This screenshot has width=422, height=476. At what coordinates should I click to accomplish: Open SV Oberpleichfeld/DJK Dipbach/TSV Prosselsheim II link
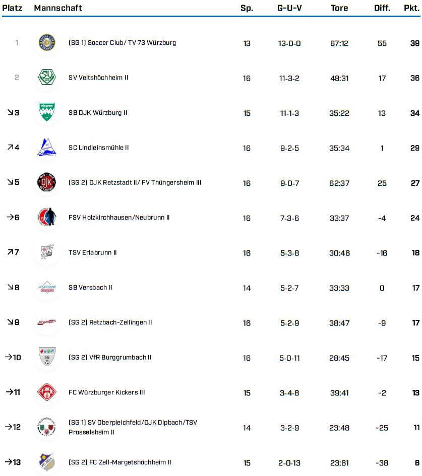pyautogui.click(x=133, y=427)
